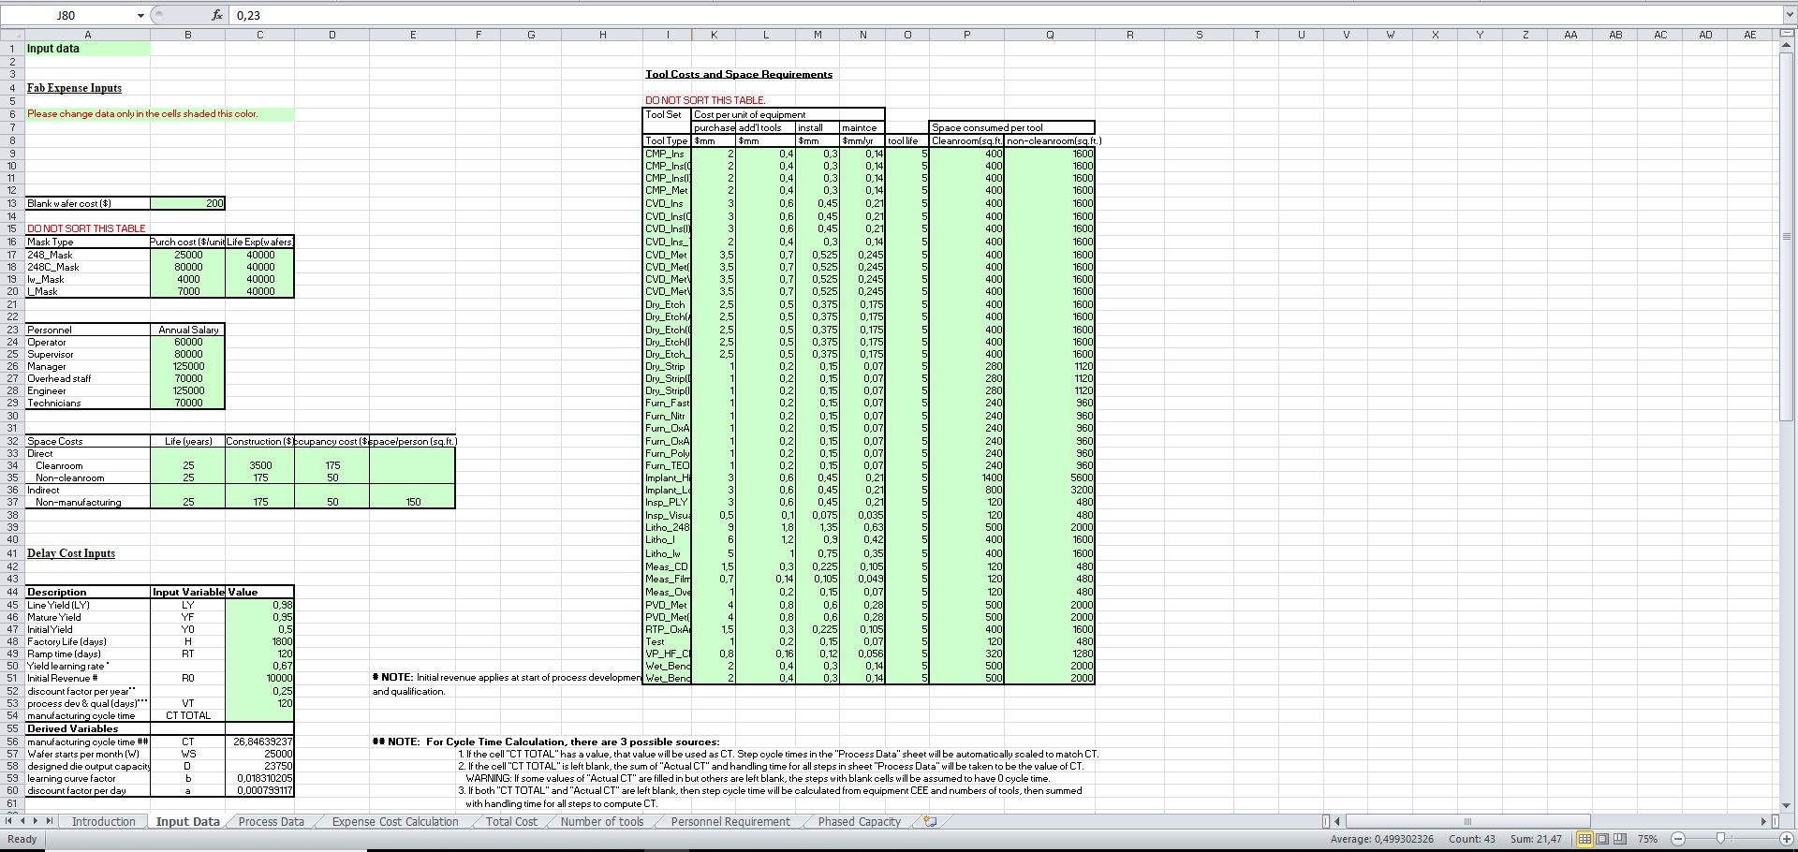Click the Manager annual salary cell
The width and height of the screenshot is (1798, 852).
click(x=187, y=366)
